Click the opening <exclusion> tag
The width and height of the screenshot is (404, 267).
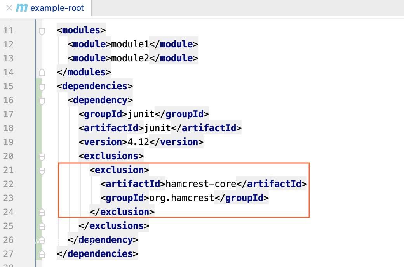point(119,170)
